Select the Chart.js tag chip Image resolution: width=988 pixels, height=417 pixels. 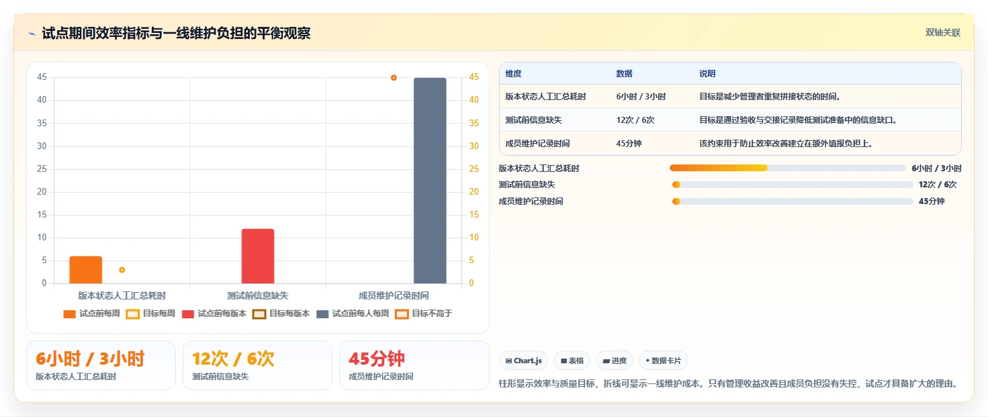tap(524, 361)
